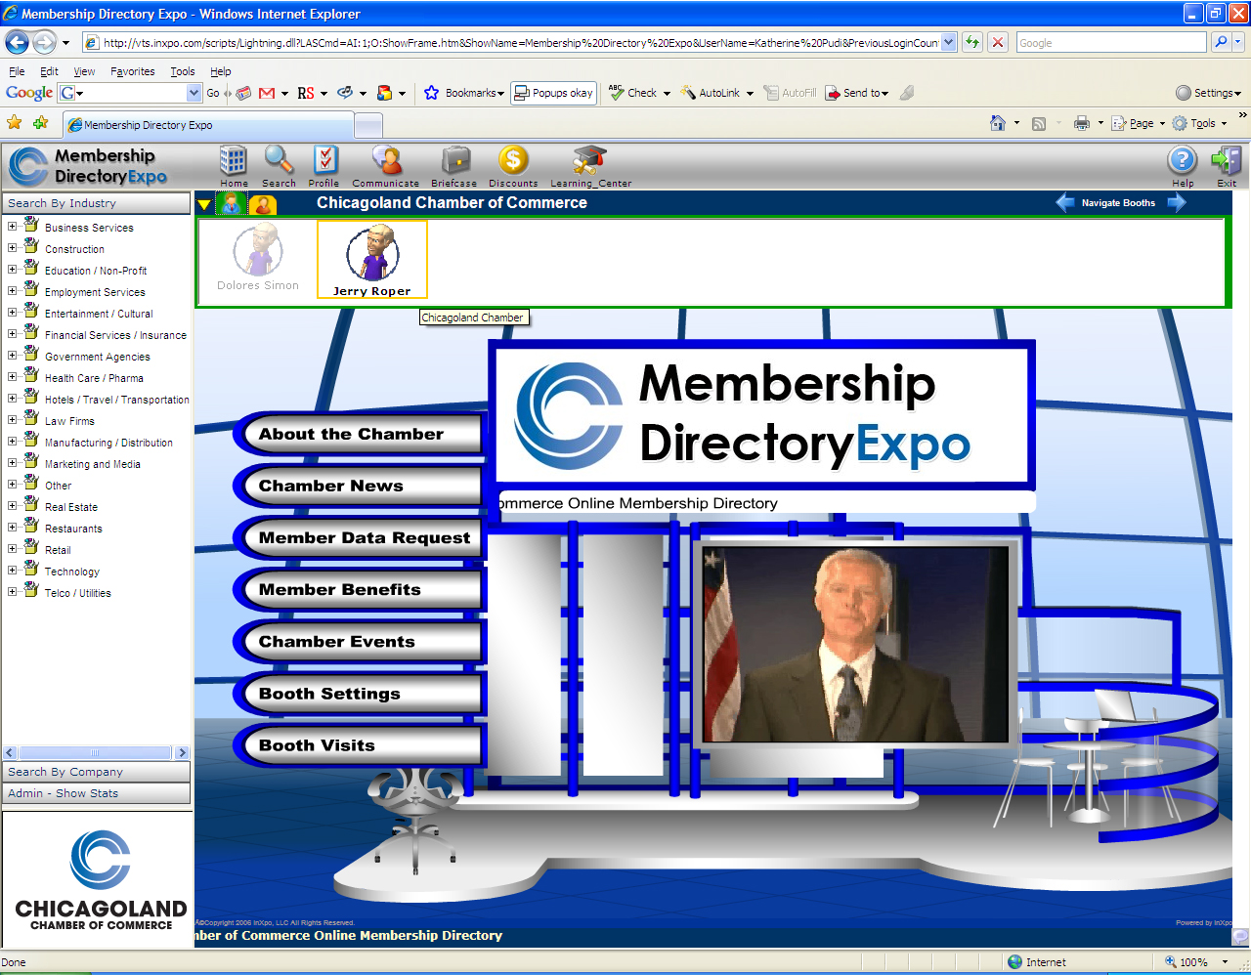This screenshot has width=1251, height=975.
Task: Select Health Care / Pharma industry
Action: point(94,378)
